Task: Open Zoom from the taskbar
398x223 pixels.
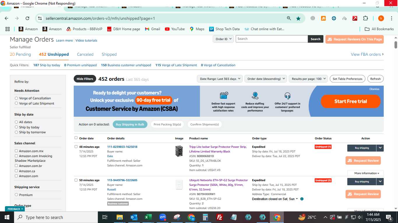Action: click(163, 217)
